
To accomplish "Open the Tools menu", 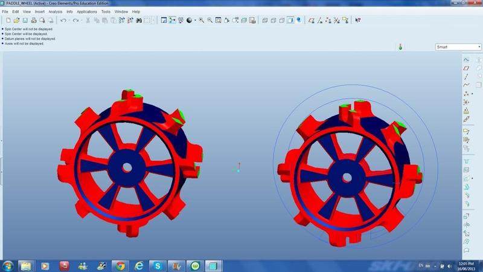I will pos(106,11).
